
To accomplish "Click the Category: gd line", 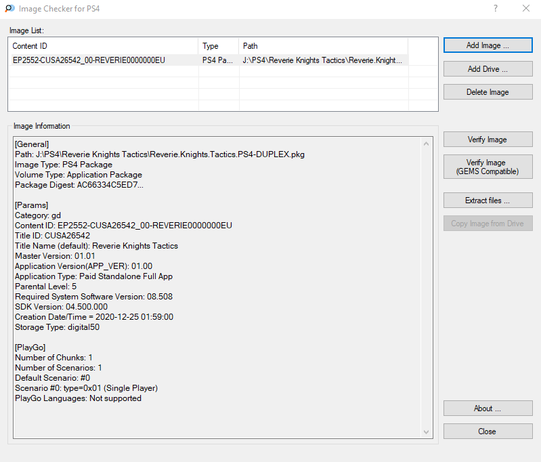I will pos(38,215).
